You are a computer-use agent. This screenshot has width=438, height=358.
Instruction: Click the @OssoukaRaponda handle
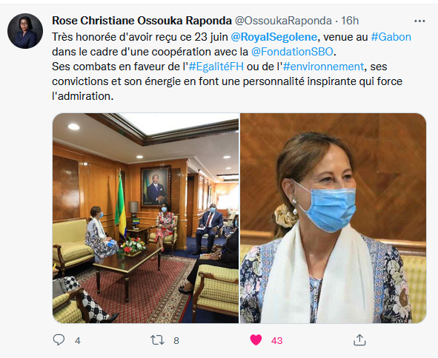point(283,21)
